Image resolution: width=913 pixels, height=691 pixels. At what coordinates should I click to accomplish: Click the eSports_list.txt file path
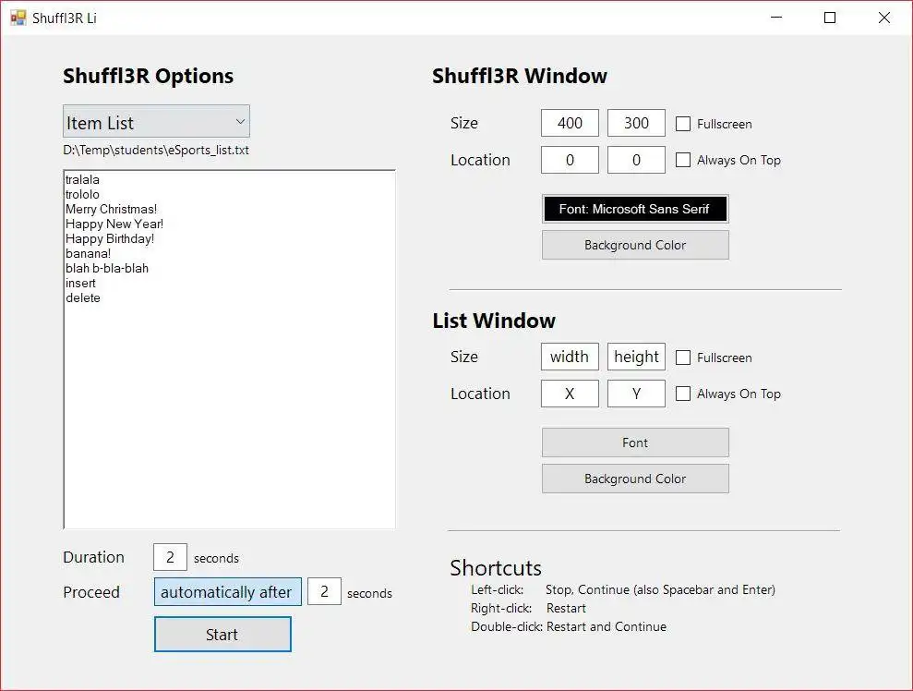[x=156, y=151]
